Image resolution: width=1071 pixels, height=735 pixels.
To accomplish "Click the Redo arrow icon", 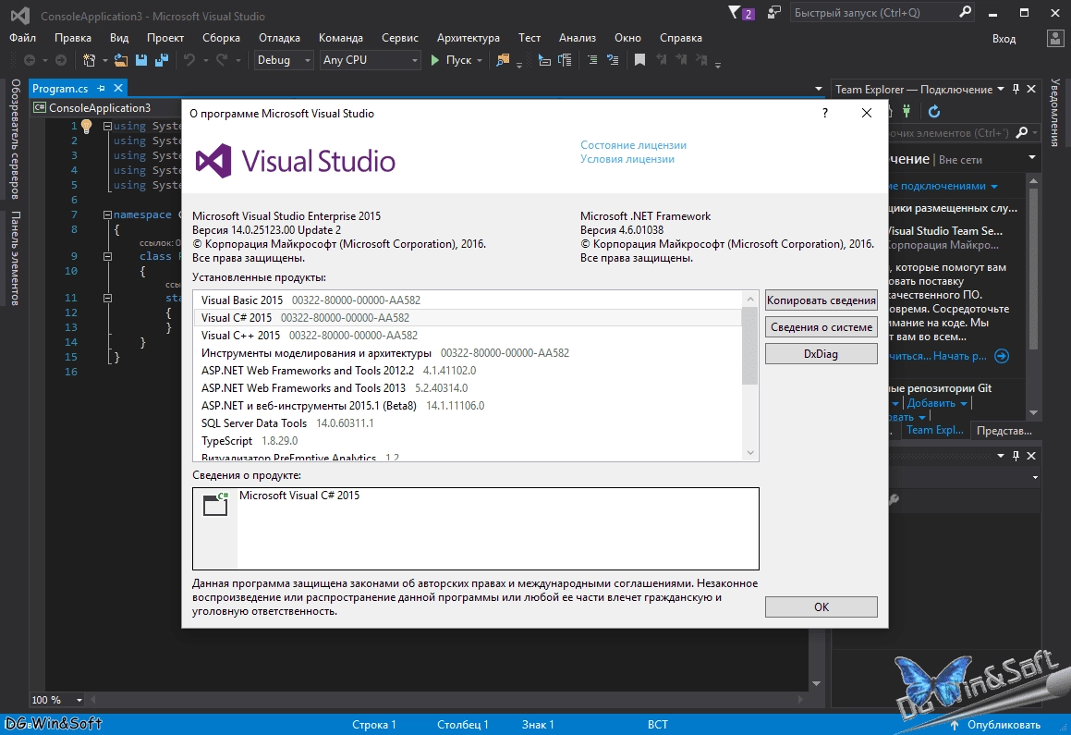I will point(222,60).
